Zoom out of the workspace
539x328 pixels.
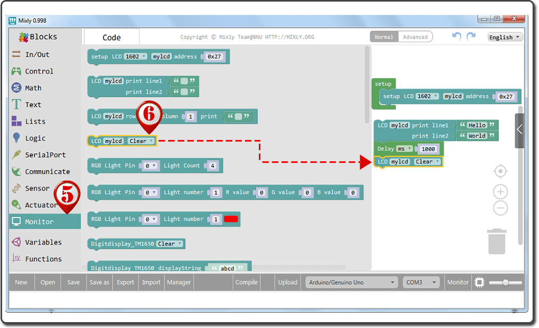pos(501,208)
